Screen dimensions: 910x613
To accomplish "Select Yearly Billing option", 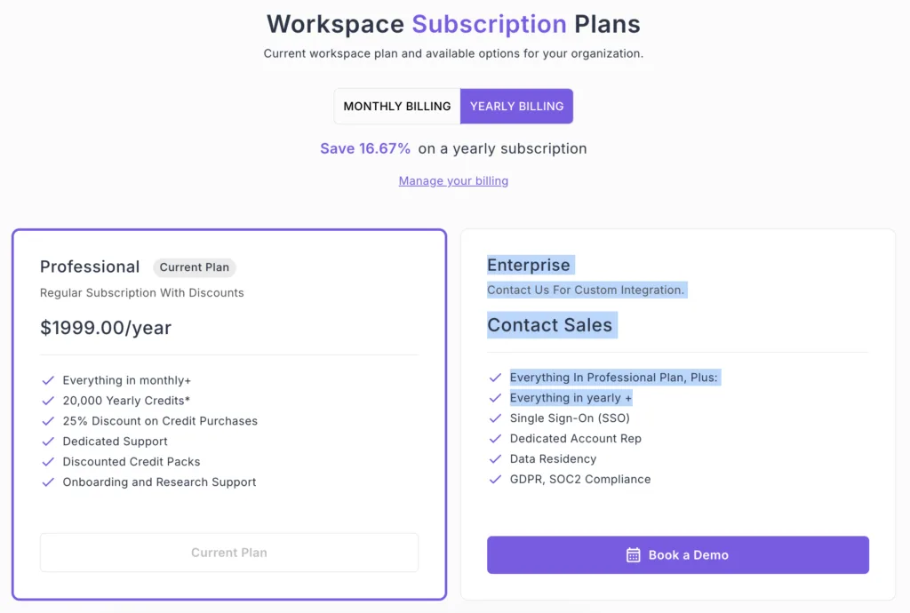I will coord(516,107).
